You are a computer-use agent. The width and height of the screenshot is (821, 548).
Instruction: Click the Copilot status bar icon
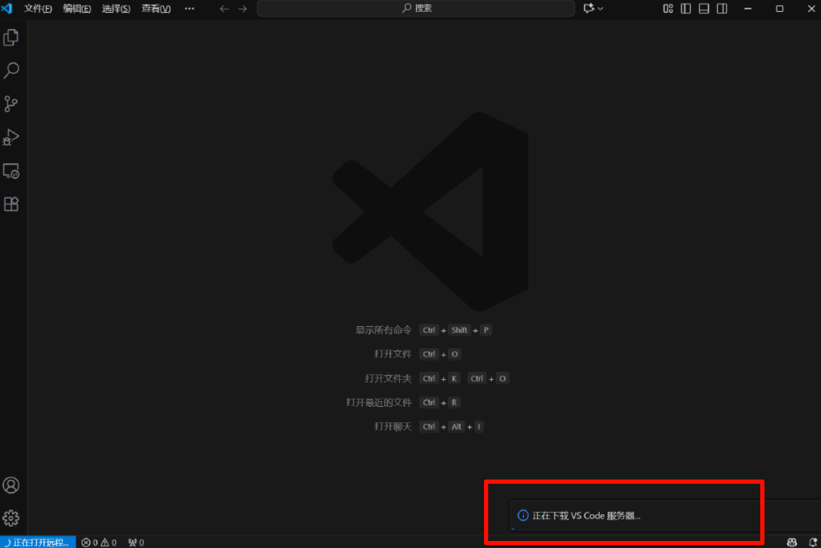pyautogui.click(x=792, y=542)
